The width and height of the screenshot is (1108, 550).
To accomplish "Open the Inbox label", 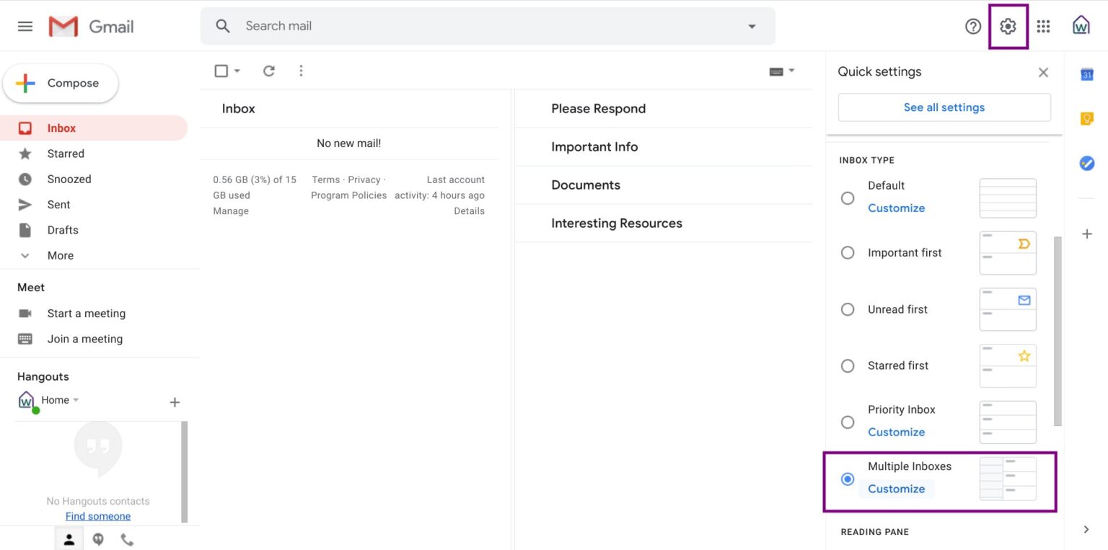I will point(61,128).
